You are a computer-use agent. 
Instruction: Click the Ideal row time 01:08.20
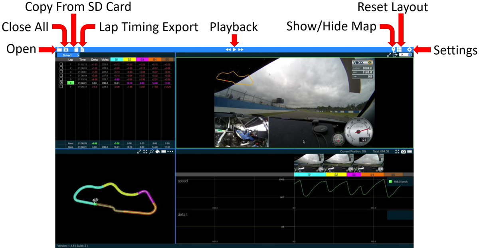click(82, 143)
